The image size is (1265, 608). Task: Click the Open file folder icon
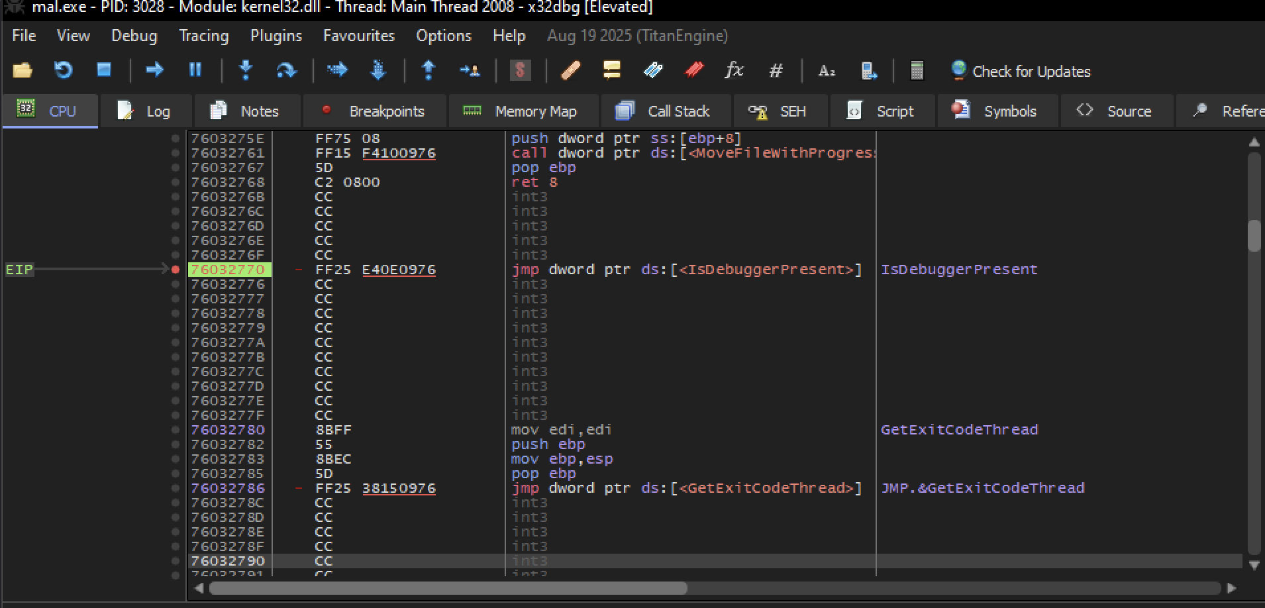tap(23, 70)
